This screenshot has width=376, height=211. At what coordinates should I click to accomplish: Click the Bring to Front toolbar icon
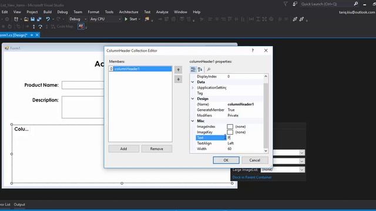[x=295, y=19]
